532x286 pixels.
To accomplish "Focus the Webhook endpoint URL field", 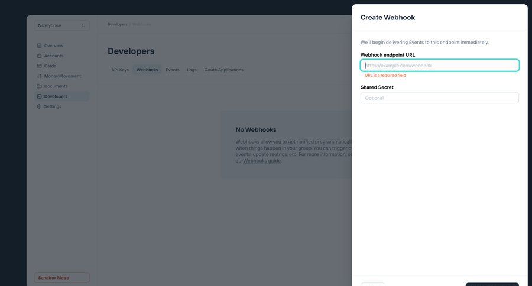I will (x=440, y=66).
